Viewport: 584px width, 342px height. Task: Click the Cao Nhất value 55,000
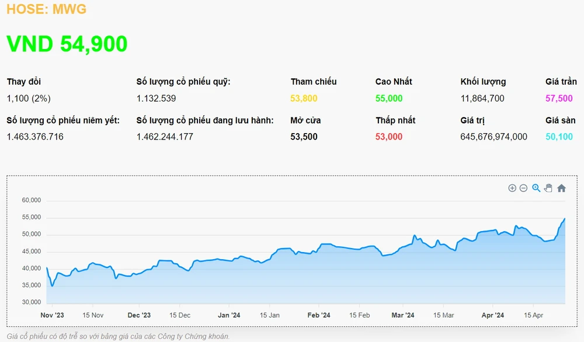389,98
